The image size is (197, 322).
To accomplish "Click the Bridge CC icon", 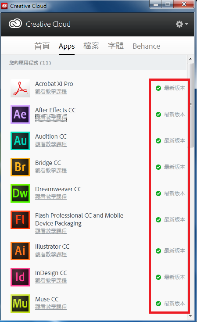I will (x=20, y=167).
